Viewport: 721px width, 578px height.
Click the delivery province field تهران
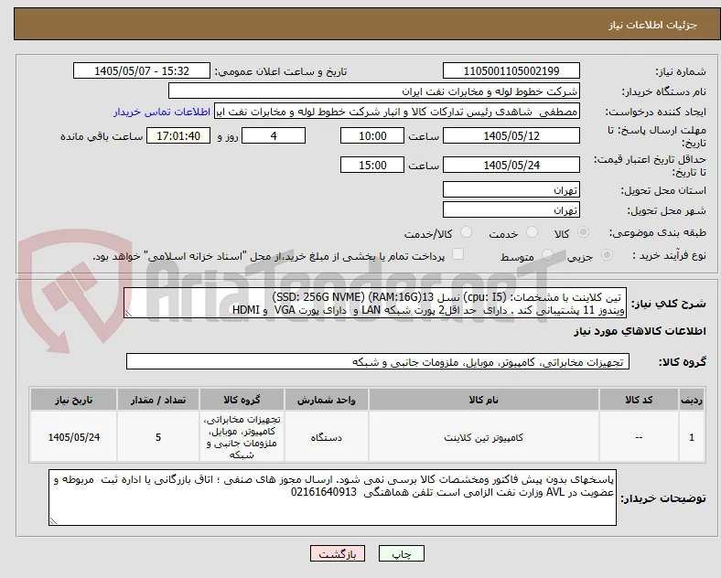[511, 189]
